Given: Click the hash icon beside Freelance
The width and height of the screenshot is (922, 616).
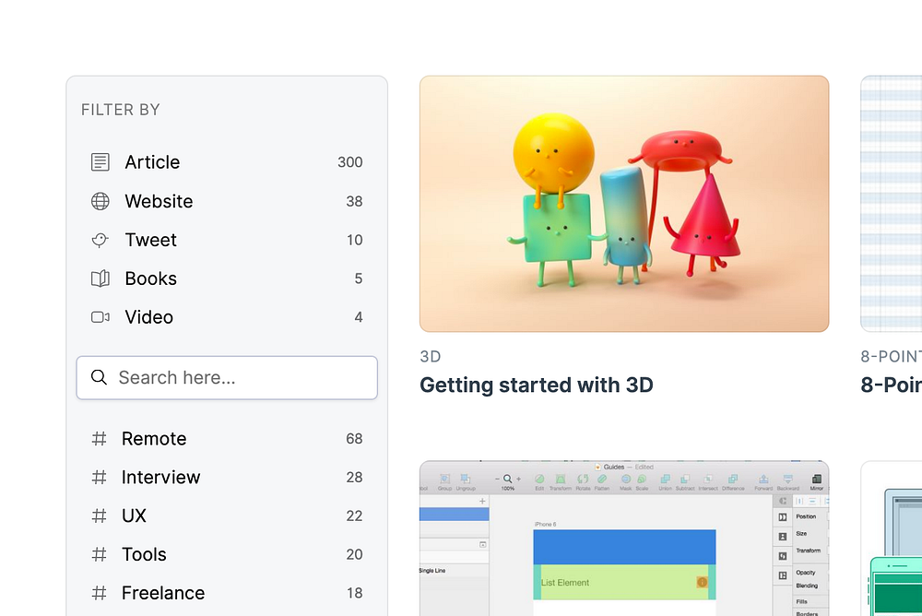Looking at the screenshot, I should coord(99,593).
